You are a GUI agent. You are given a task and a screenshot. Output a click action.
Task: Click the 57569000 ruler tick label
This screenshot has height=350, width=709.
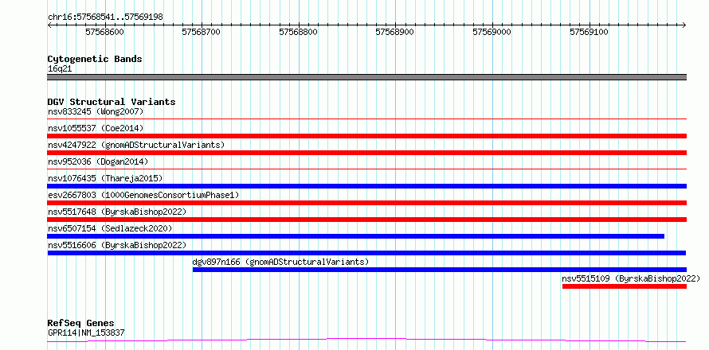click(x=492, y=32)
